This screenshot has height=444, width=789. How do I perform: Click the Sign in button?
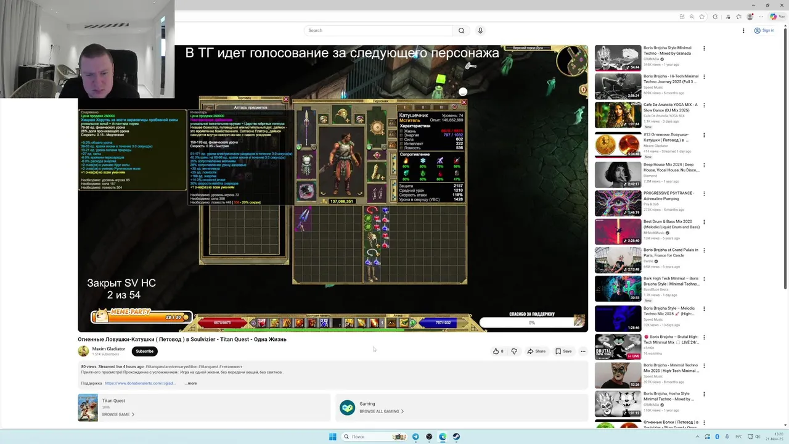pos(764,30)
